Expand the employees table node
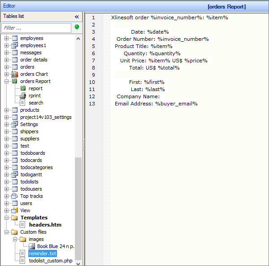Image resolution: width=269 pixels, height=266 pixels. click(x=7, y=38)
